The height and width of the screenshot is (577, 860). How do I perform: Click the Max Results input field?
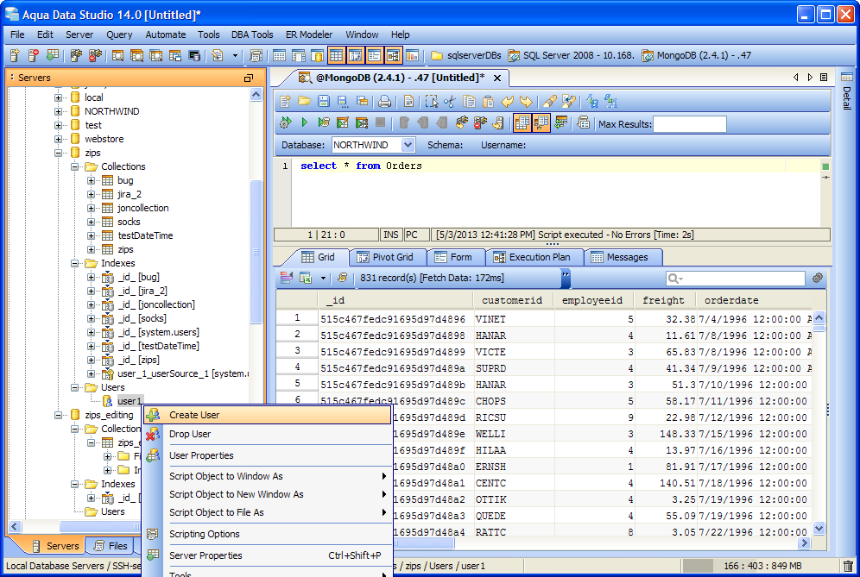point(689,124)
